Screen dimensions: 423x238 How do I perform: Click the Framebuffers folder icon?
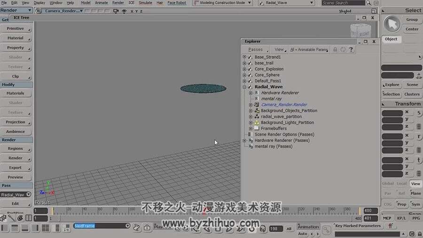[257, 128]
